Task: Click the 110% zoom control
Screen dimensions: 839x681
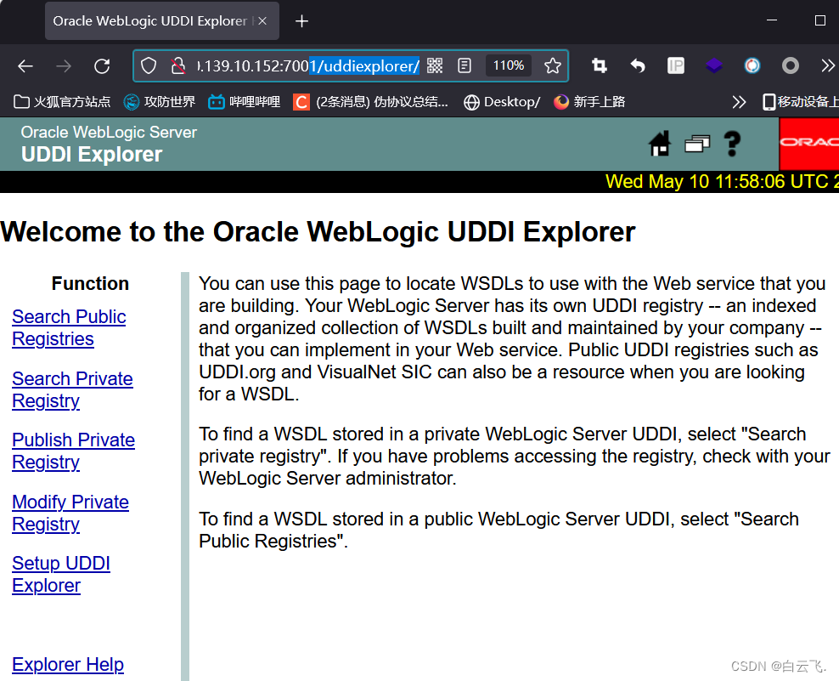Action: tap(509, 65)
